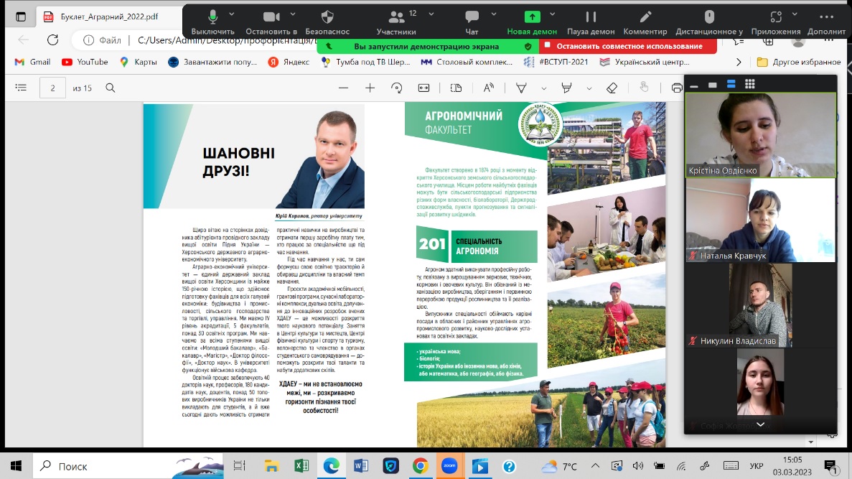
Task: Stop screen sharing with the red button
Action: 628,46
